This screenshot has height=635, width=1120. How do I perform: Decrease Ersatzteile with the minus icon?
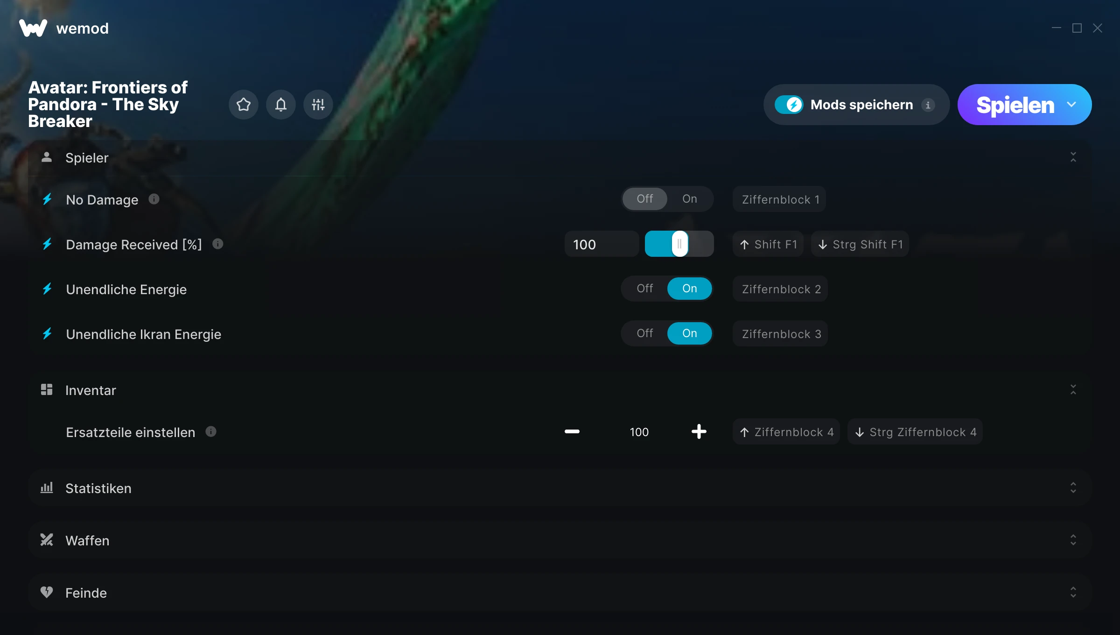pos(572,431)
